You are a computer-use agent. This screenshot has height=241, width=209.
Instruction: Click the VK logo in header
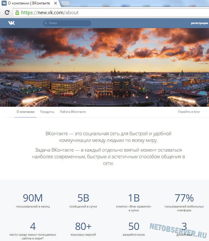pyautogui.click(x=12, y=23)
